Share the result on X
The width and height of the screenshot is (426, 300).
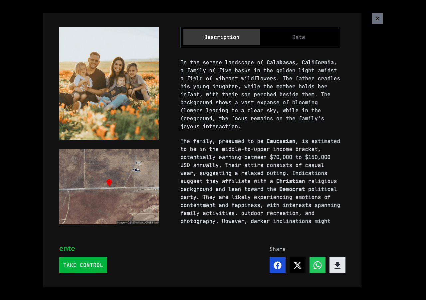[x=298, y=265]
